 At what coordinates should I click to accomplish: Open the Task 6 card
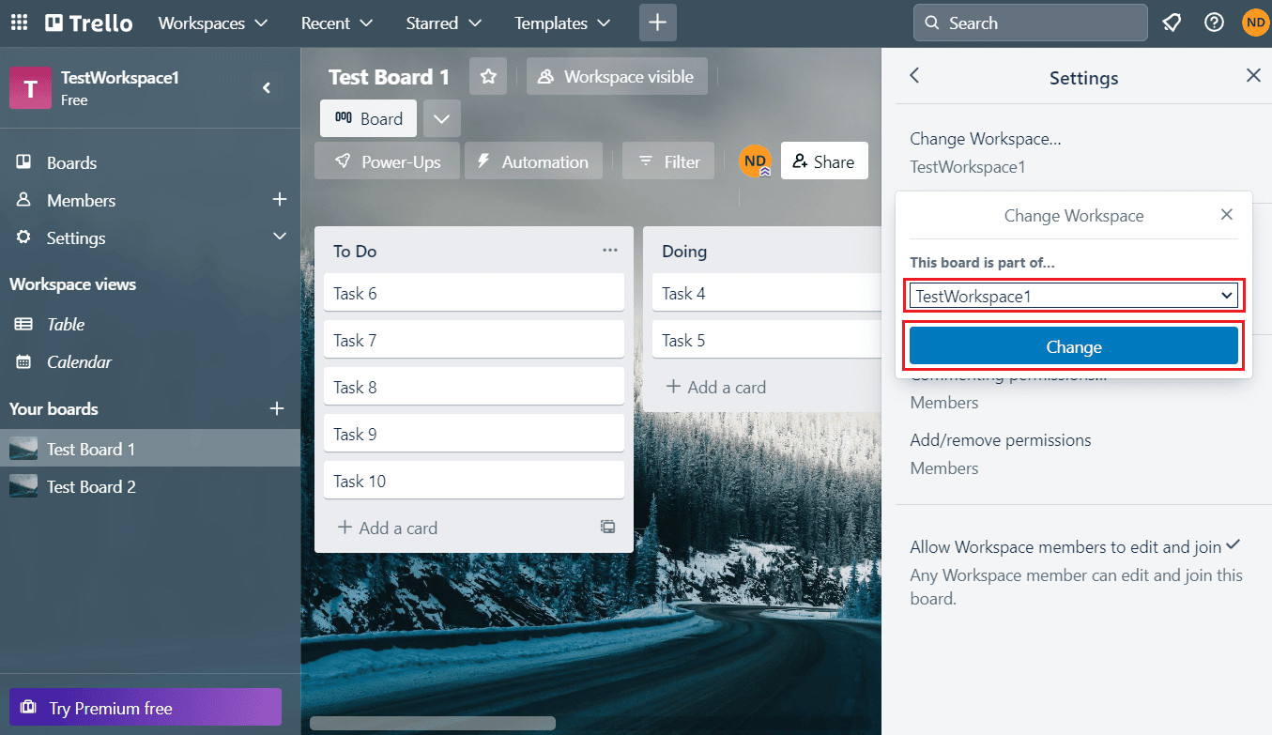click(474, 293)
